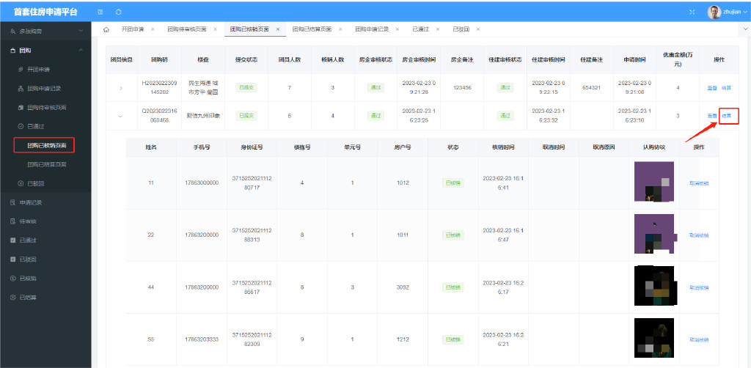Open 申请记录 document icon in sidebar

pyautogui.click(x=13, y=202)
